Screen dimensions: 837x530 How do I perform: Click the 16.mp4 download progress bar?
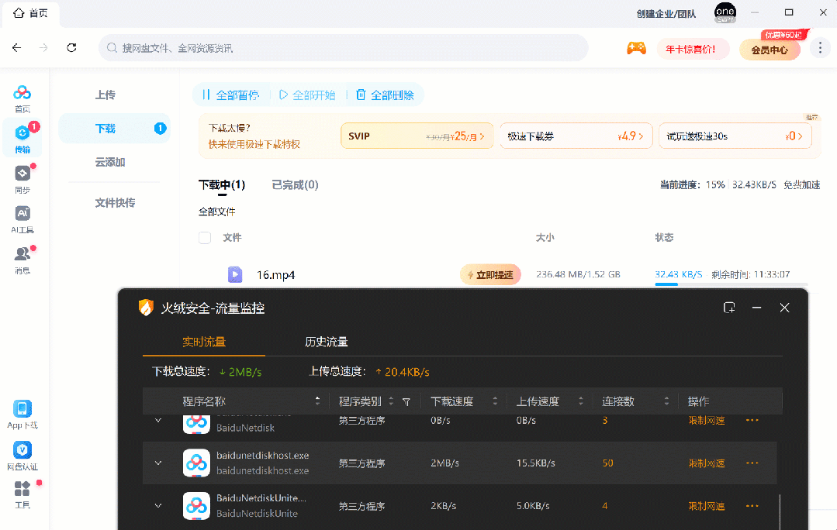tap(731, 284)
